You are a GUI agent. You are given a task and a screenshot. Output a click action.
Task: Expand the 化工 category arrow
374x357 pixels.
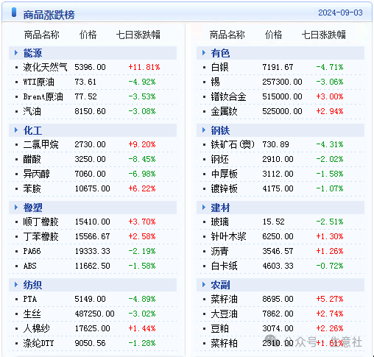[x=16, y=130]
